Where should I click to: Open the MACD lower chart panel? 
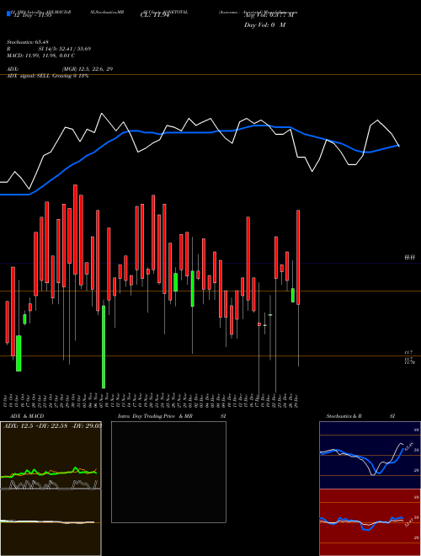pyautogui.click(x=51, y=522)
